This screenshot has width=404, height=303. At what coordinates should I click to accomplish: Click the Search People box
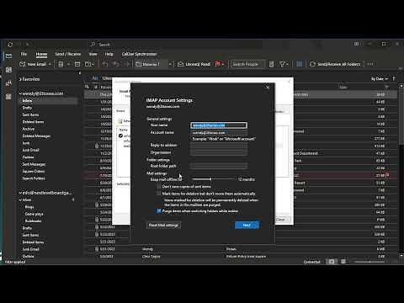pos(247,64)
